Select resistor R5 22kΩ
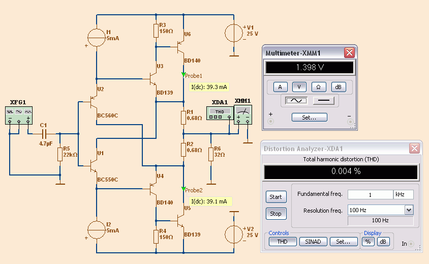Image resolution: width=429 pixels, height=264 pixels. [x=60, y=154]
